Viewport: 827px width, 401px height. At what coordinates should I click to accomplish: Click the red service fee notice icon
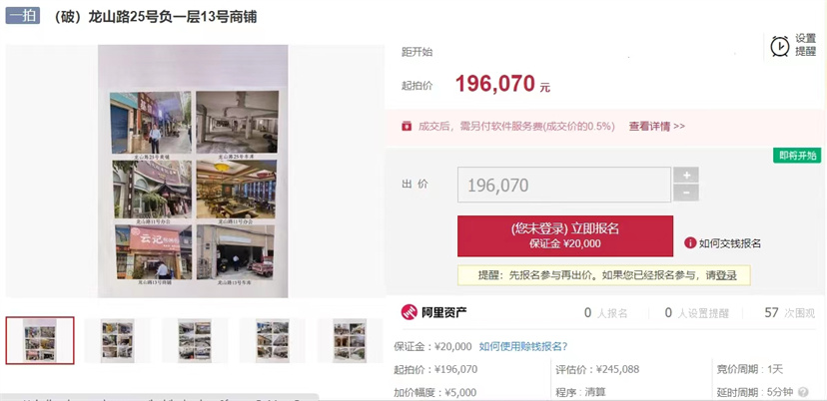point(407,127)
